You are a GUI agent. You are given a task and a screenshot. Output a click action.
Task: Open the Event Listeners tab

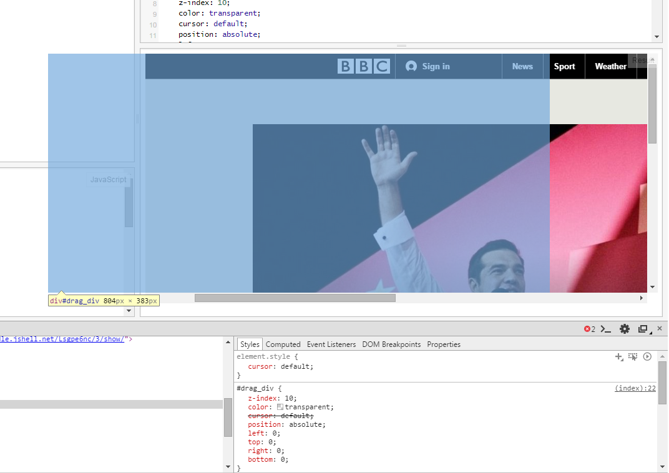(x=331, y=344)
